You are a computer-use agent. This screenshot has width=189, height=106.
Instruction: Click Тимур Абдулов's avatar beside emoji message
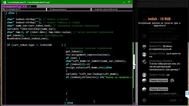pyautogui.click(x=144, y=81)
